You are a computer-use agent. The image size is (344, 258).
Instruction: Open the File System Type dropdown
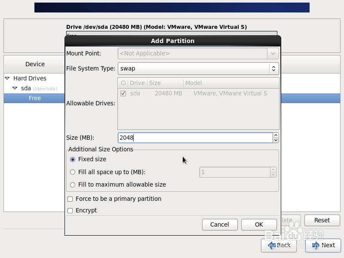pyautogui.click(x=274, y=68)
